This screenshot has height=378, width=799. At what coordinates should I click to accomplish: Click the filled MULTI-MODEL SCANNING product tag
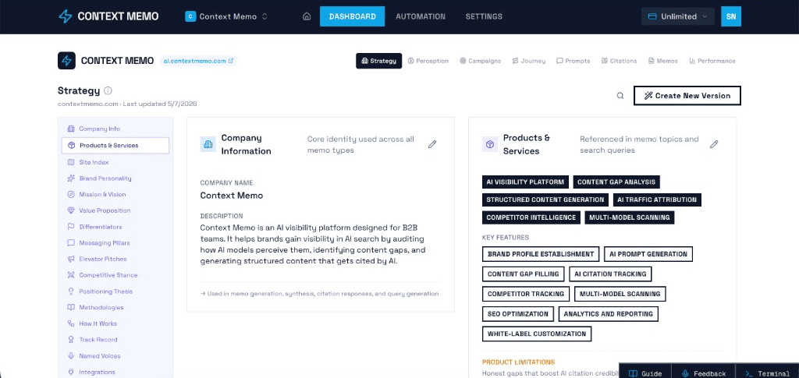630,217
